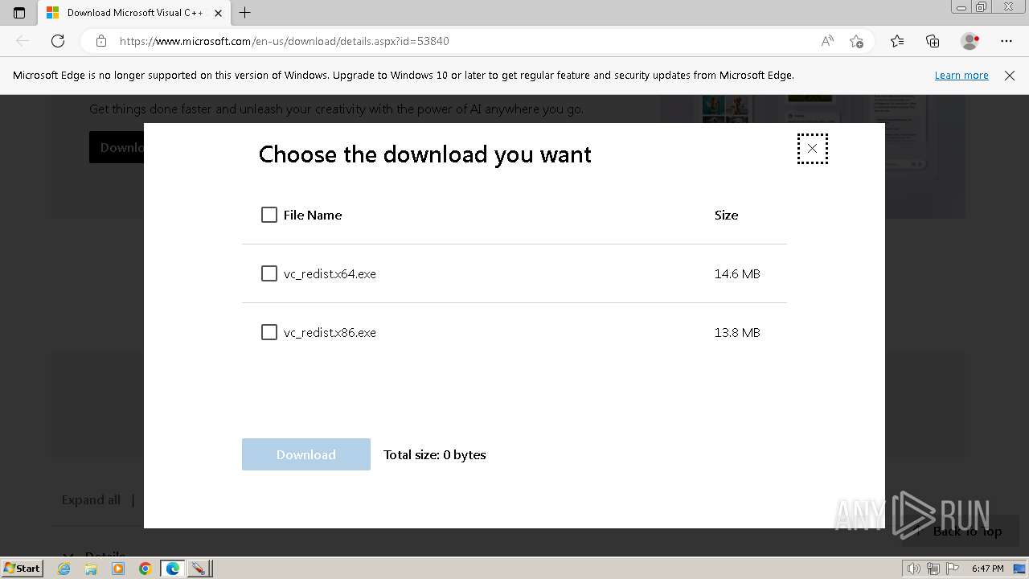Image resolution: width=1029 pixels, height=579 pixels.
Task: Click the paint tool taskbar icon
Action: click(199, 569)
